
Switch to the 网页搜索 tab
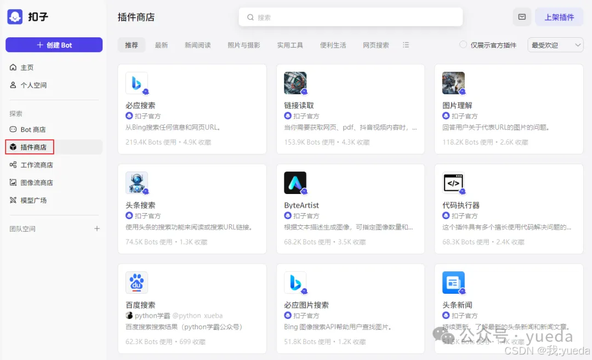click(375, 45)
